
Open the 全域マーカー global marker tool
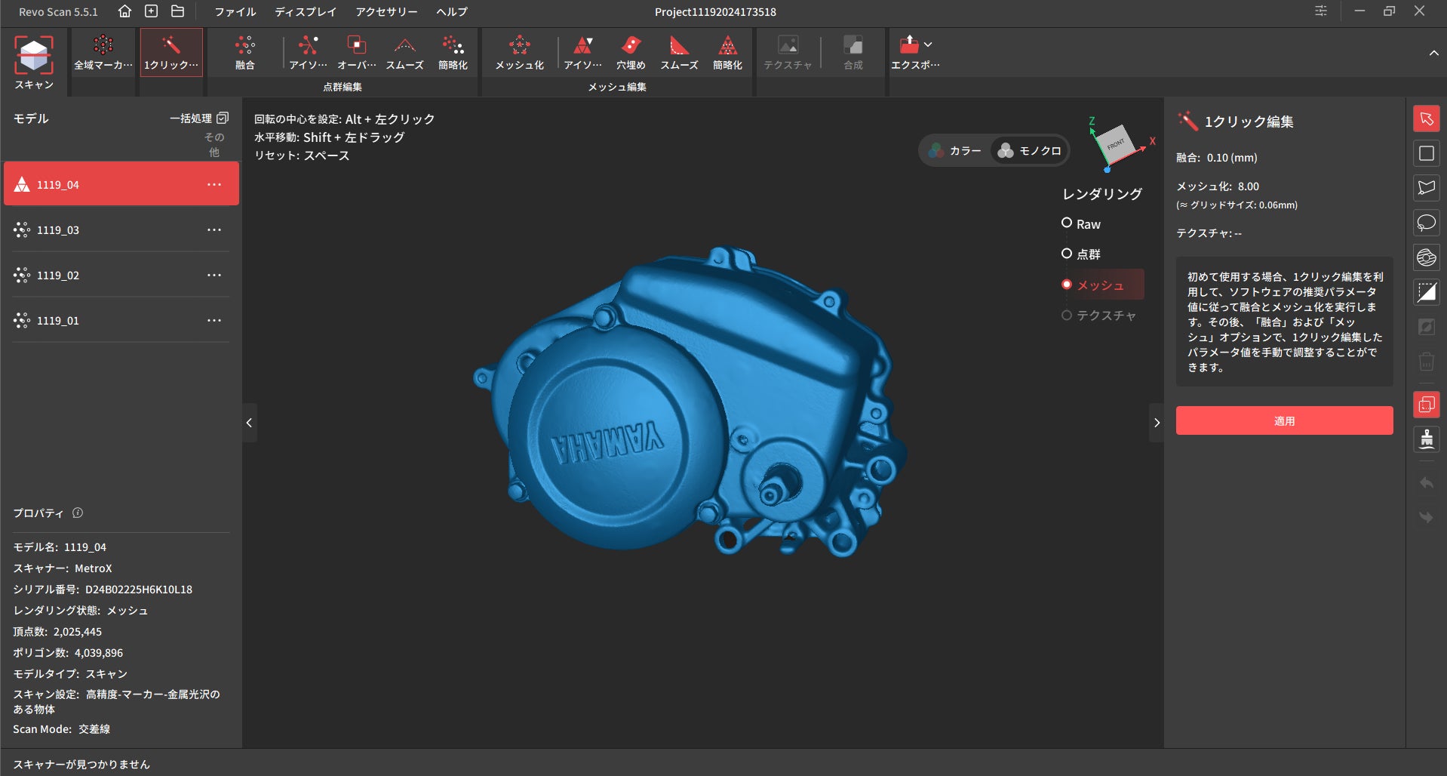pos(103,52)
